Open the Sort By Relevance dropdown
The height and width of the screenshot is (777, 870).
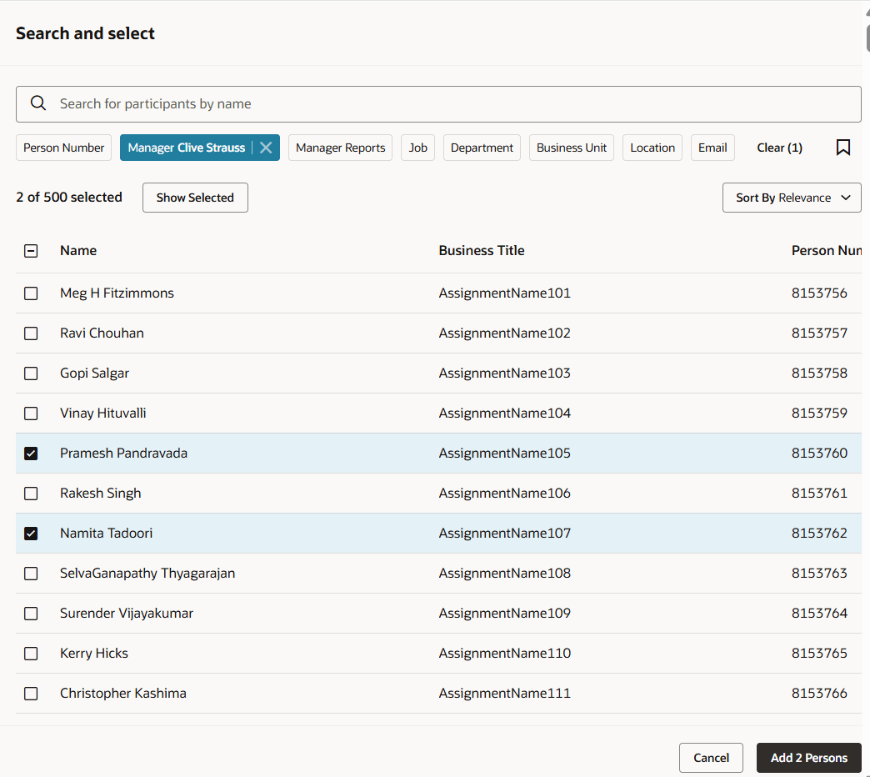point(791,198)
